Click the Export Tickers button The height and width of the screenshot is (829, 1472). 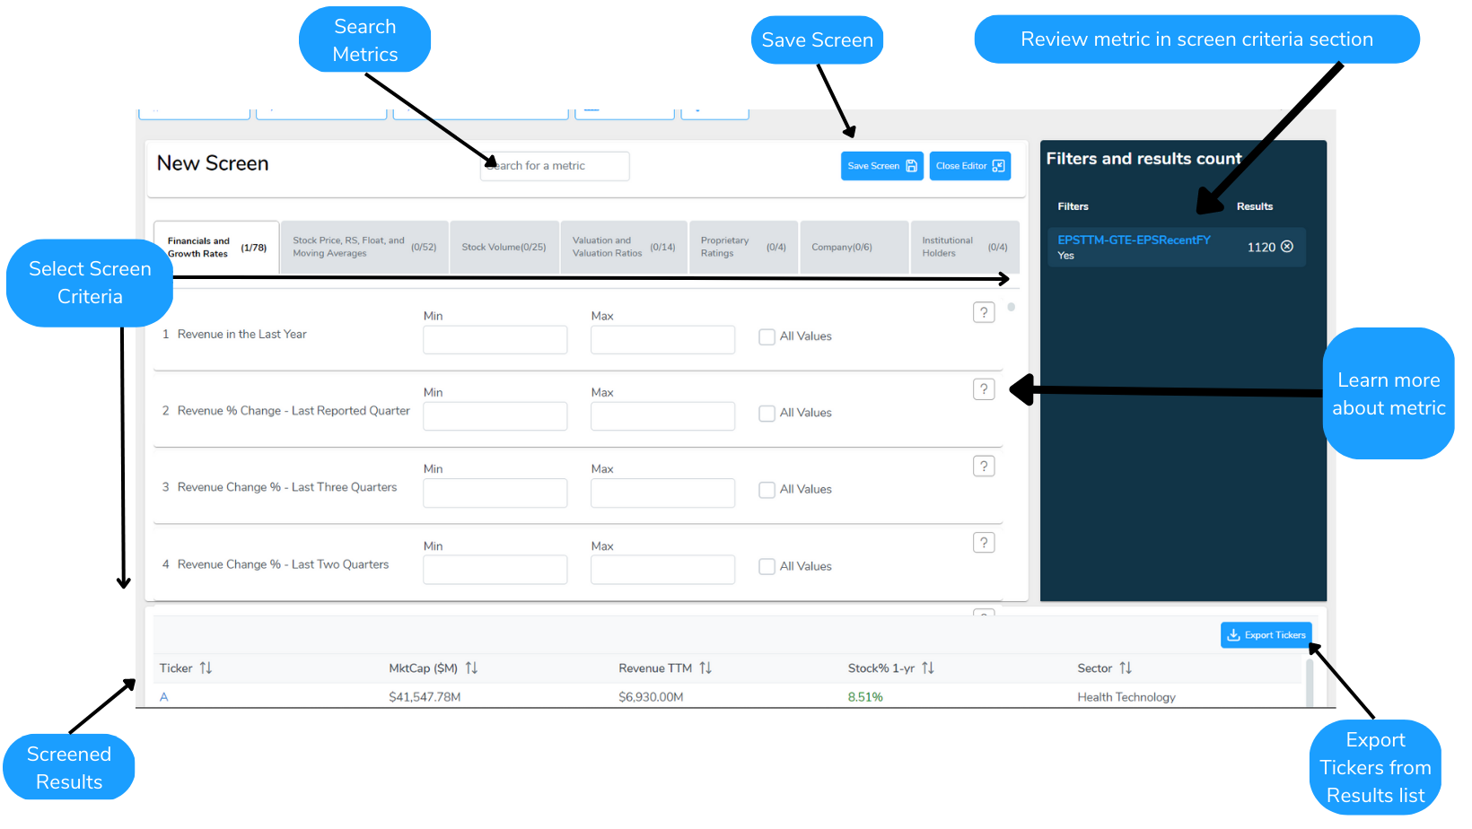(x=1266, y=635)
